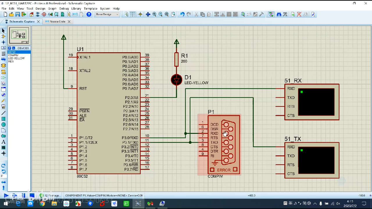Click the U1 80C52 microcontroller component

tap(108, 113)
